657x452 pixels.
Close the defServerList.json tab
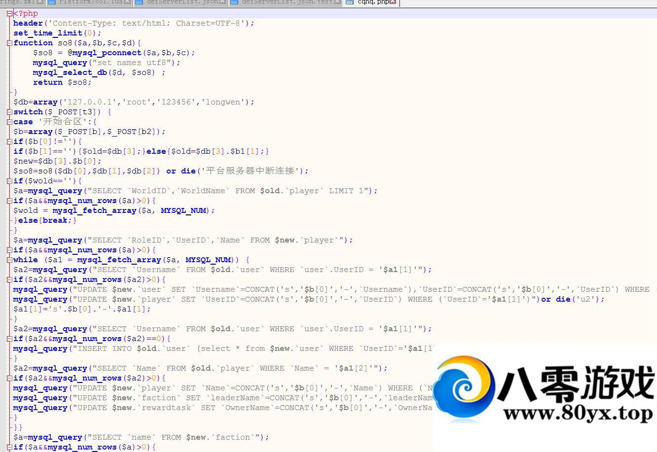pos(222,2)
